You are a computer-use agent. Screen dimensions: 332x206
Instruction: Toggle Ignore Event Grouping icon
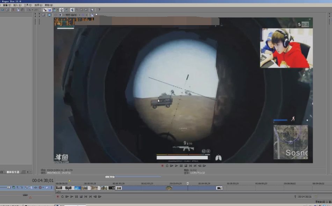[x=66, y=10]
